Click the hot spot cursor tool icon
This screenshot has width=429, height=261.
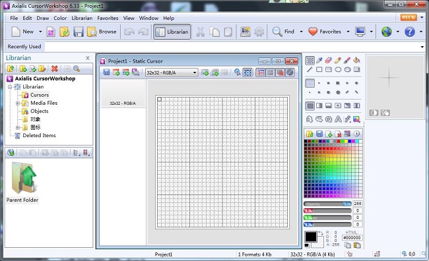[237, 72]
